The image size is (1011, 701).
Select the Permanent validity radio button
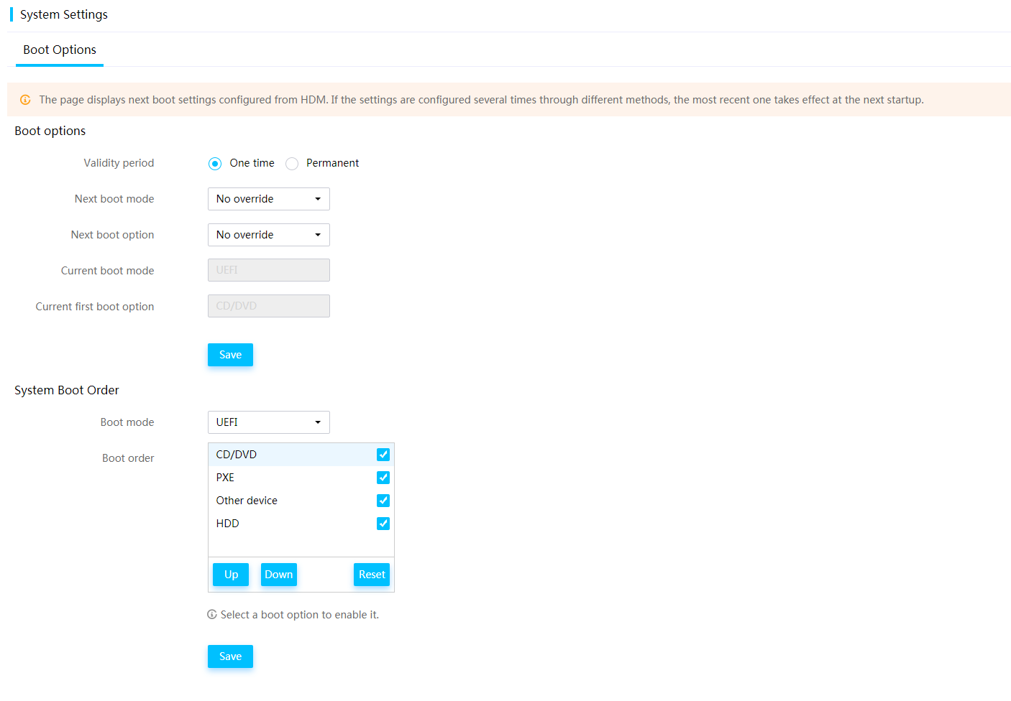click(x=292, y=164)
